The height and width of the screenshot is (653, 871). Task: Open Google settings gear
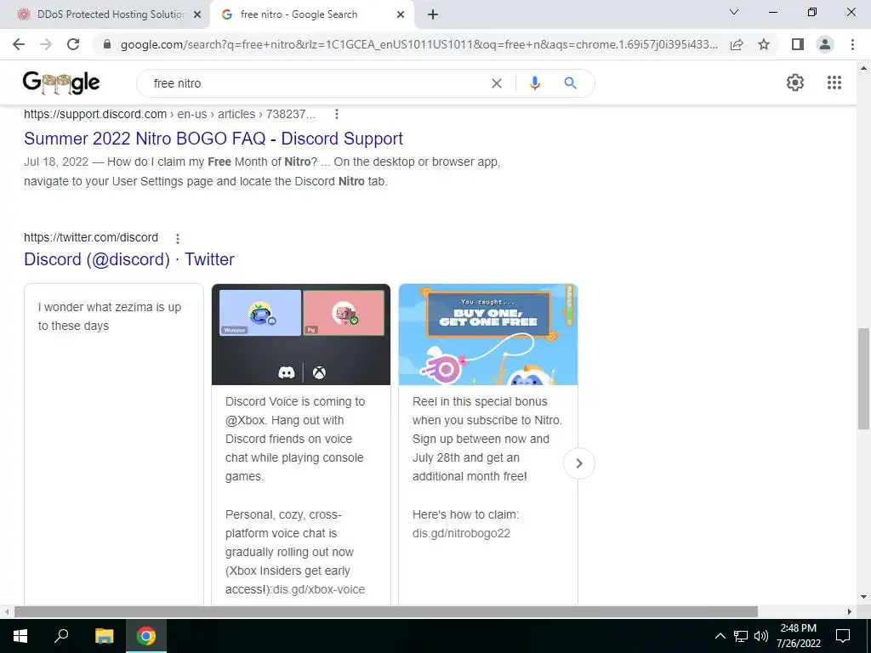coord(795,82)
